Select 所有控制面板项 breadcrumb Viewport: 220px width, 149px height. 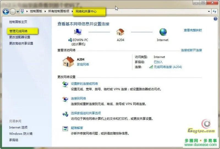pyautogui.click(x=59, y=11)
